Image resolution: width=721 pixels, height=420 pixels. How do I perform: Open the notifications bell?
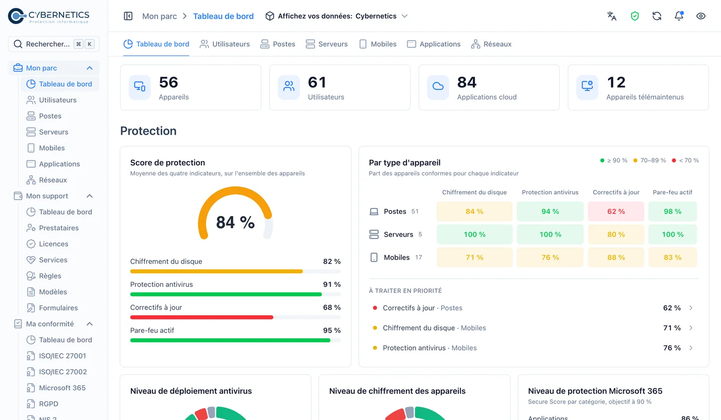click(x=679, y=16)
